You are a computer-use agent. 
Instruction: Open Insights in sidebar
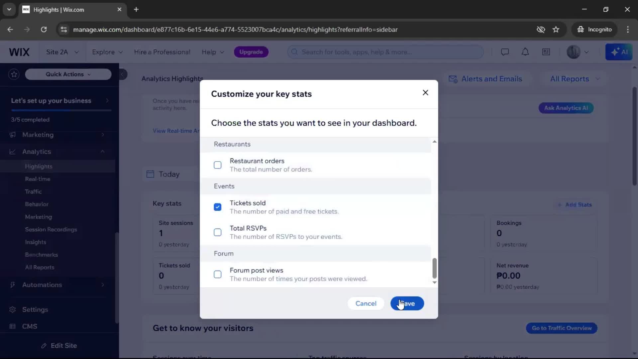coord(36,242)
